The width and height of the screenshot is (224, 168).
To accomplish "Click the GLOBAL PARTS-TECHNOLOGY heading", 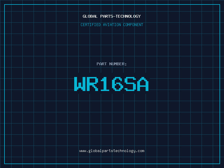I will (112, 16).
